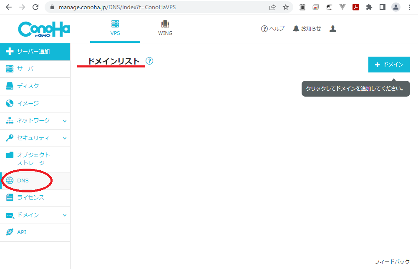
Task: Select the VPS tab
Action: pos(115,28)
